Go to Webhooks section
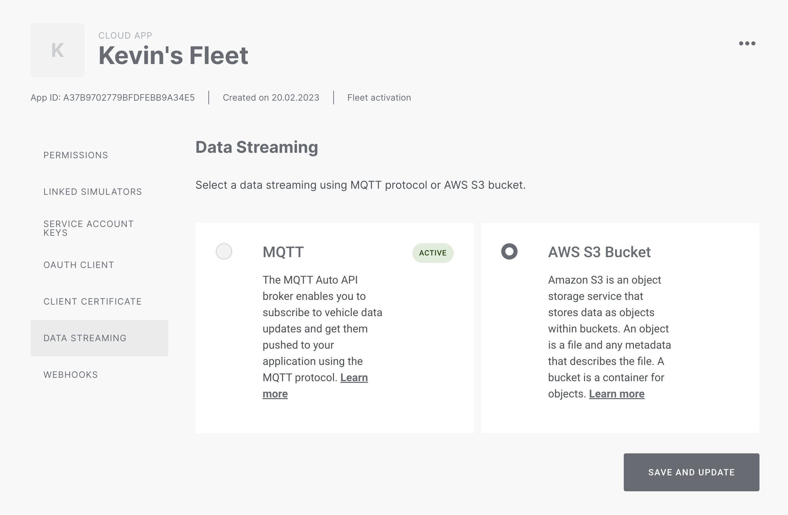 [71, 375]
